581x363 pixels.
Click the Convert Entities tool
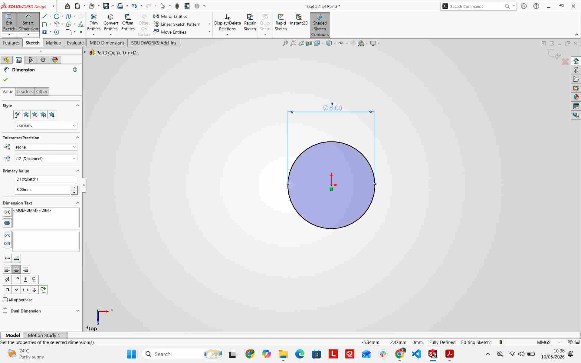coord(111,23)
